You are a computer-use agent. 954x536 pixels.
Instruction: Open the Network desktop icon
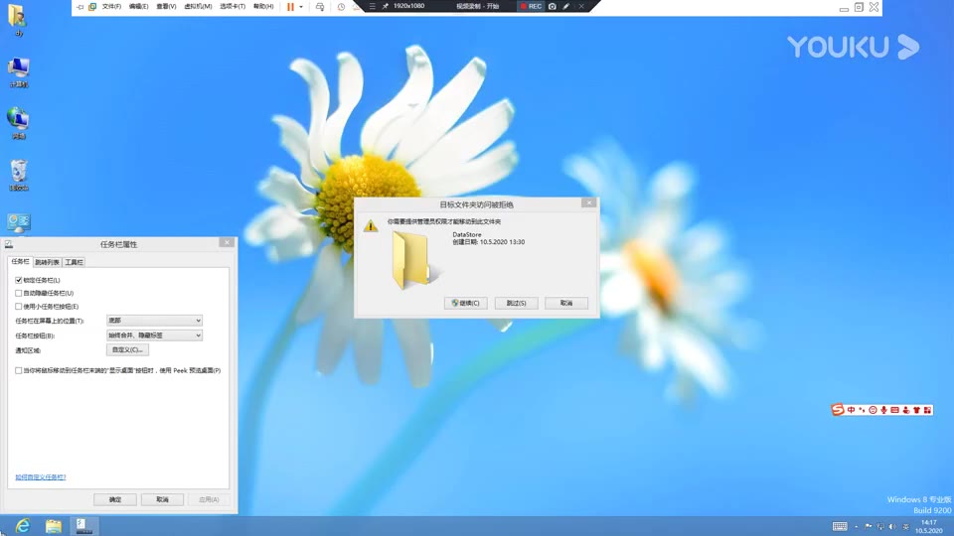click(18, 123)
